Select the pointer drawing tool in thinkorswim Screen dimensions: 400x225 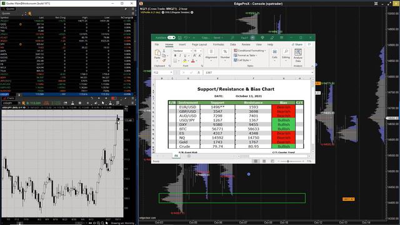(102, 103)
